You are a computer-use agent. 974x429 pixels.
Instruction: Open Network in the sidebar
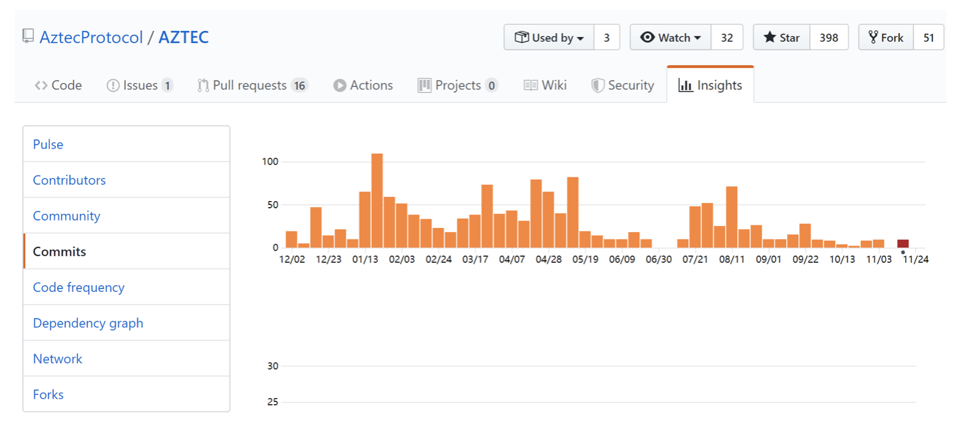pyautogui.click(x=126, y=358)
